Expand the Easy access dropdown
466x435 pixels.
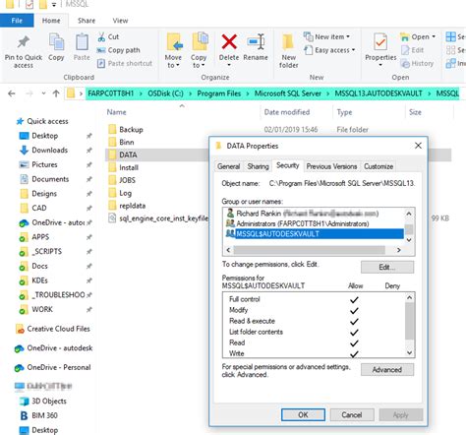tap(353, 50)
